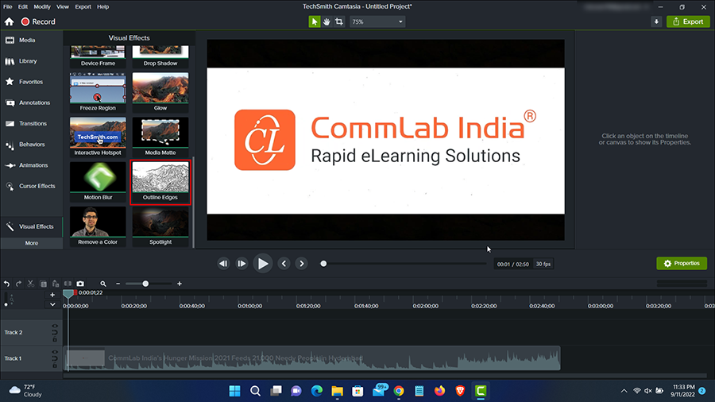Zoom out timeline with minus button
The width and height of the screenshot is (715, 402).
coord(118,284)
